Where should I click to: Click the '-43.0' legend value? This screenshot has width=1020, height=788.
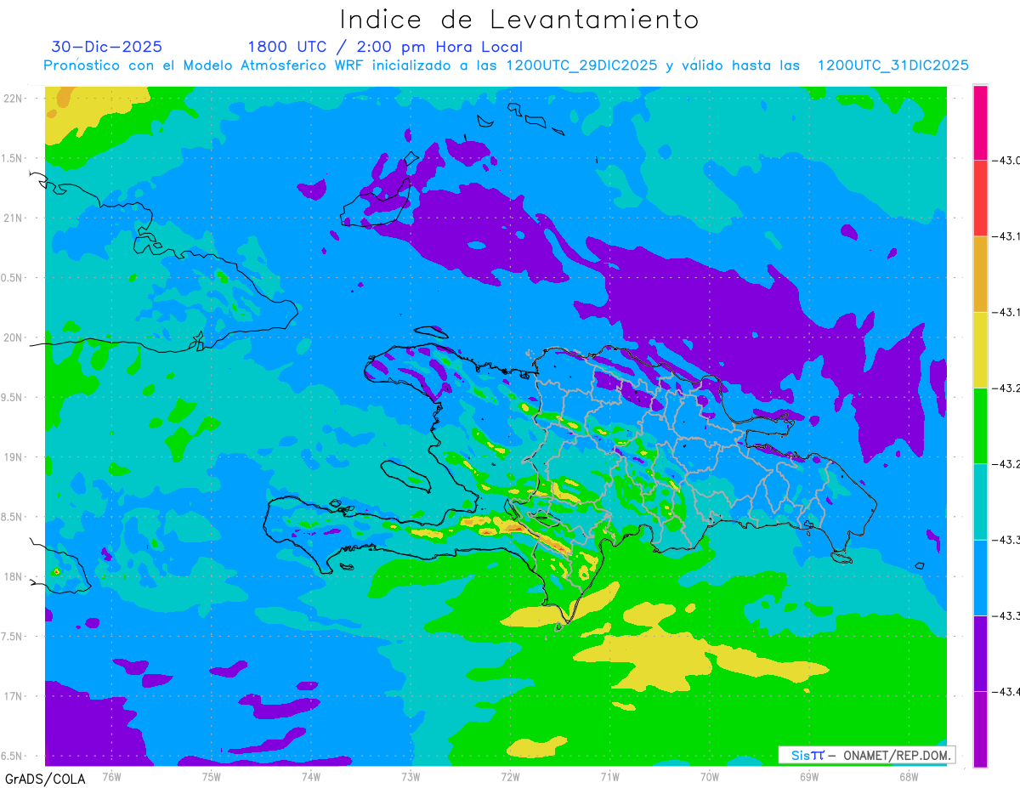click(x=1008, y=160)
